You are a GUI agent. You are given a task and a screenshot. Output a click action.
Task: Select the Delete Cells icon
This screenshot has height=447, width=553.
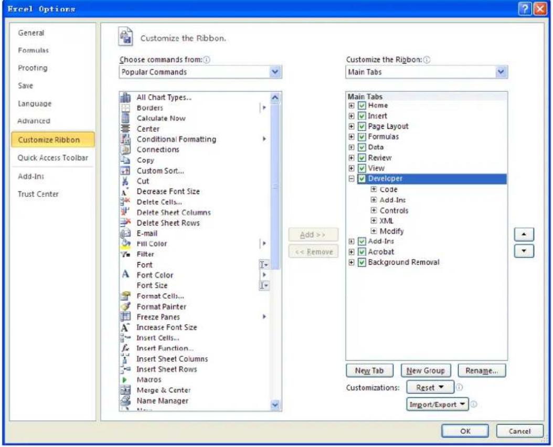pyautogui.click(x=125, y=202)
